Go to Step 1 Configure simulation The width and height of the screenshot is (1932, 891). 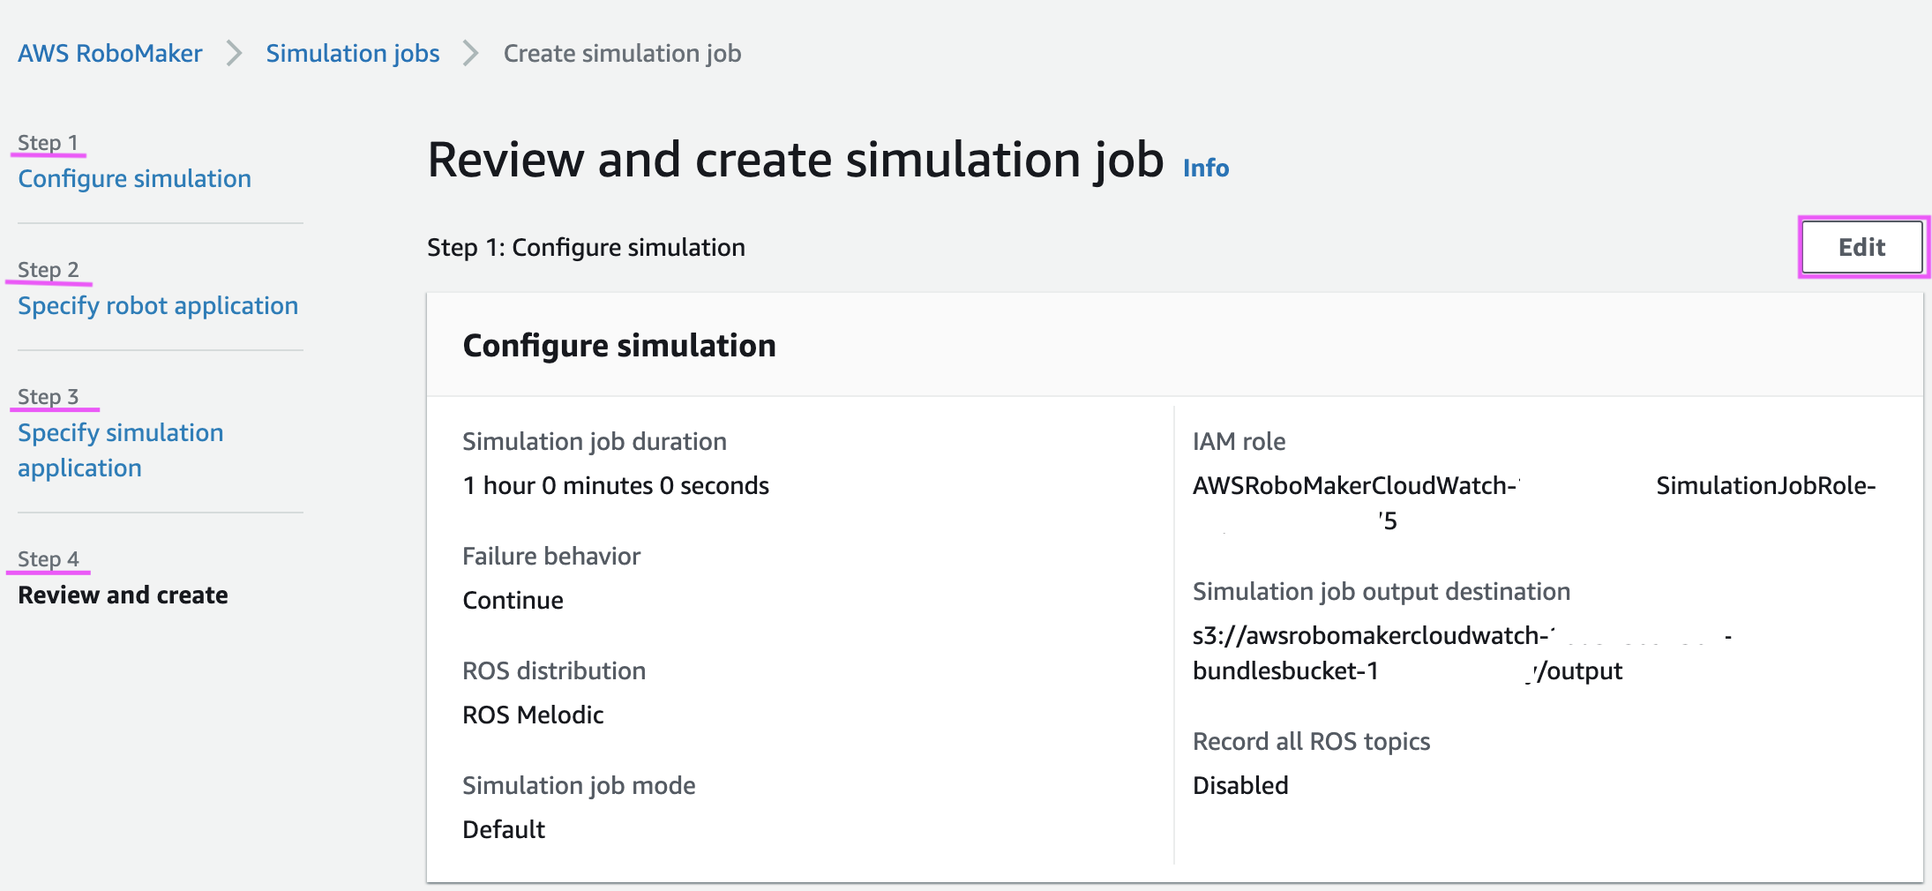(134, 178)
